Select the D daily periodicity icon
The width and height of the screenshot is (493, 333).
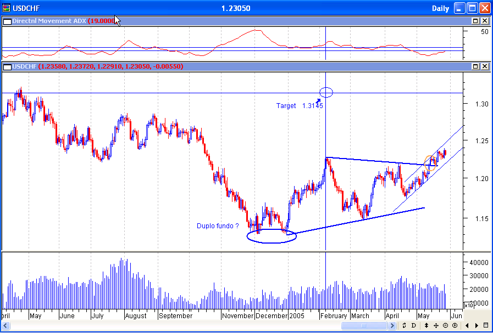pyautogui.click(x=413, y=325)
